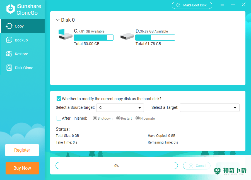Image resolution: width=251 pixels, height=180 pixels.
Task: Select the D: drive icon
Action: [x=127, y=36]
